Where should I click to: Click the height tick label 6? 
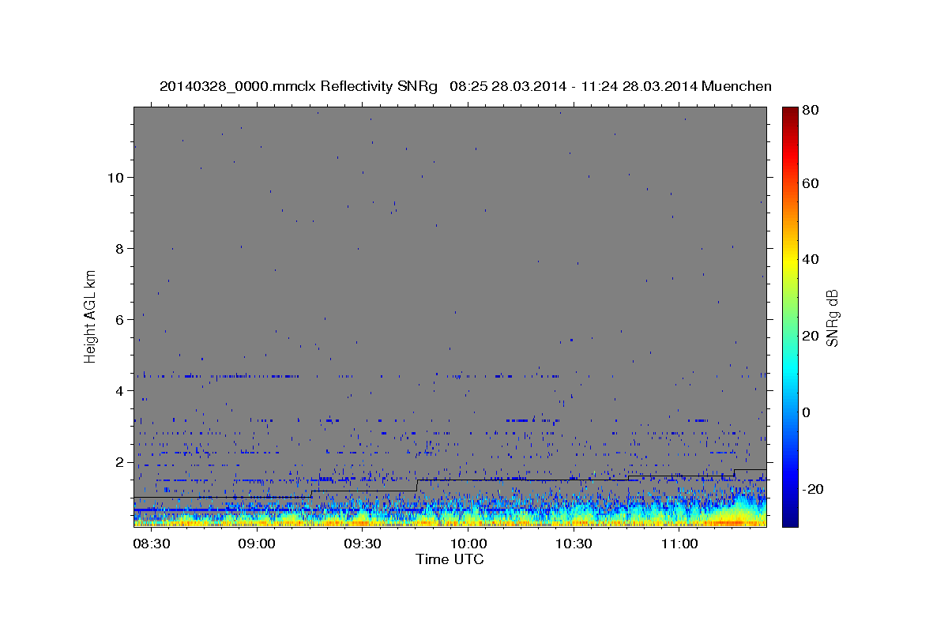(119, 319)
